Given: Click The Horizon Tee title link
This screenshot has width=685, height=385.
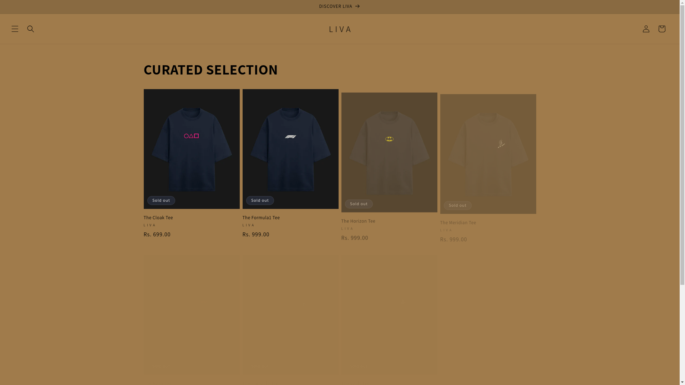Looking at the screenshot, I should tap(358, 221).
